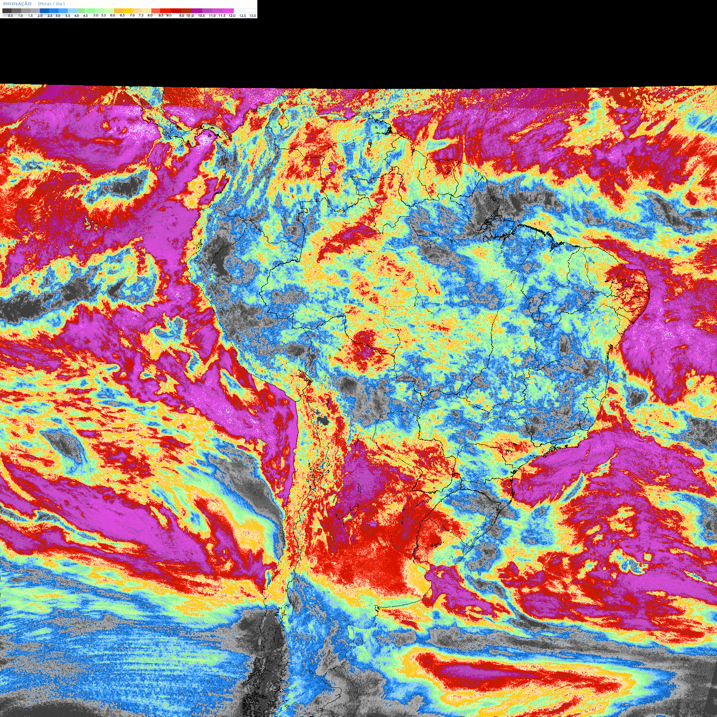Pick the orange swatch above 6.5
717x717 pixels.
[x=118, y=11]
